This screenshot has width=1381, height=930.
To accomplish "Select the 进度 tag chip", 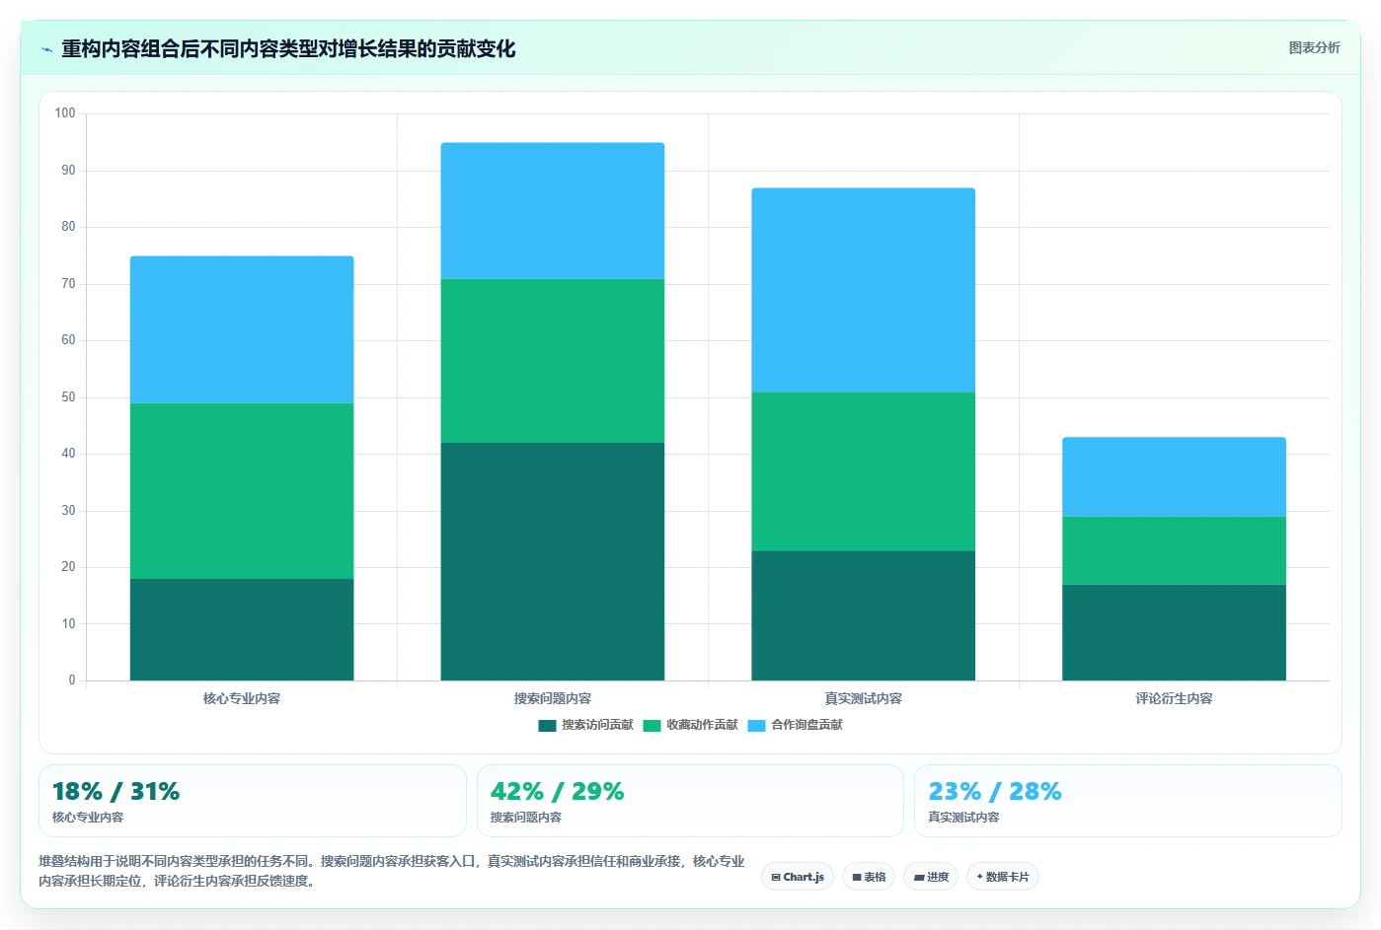I will (x=931, y=877).
